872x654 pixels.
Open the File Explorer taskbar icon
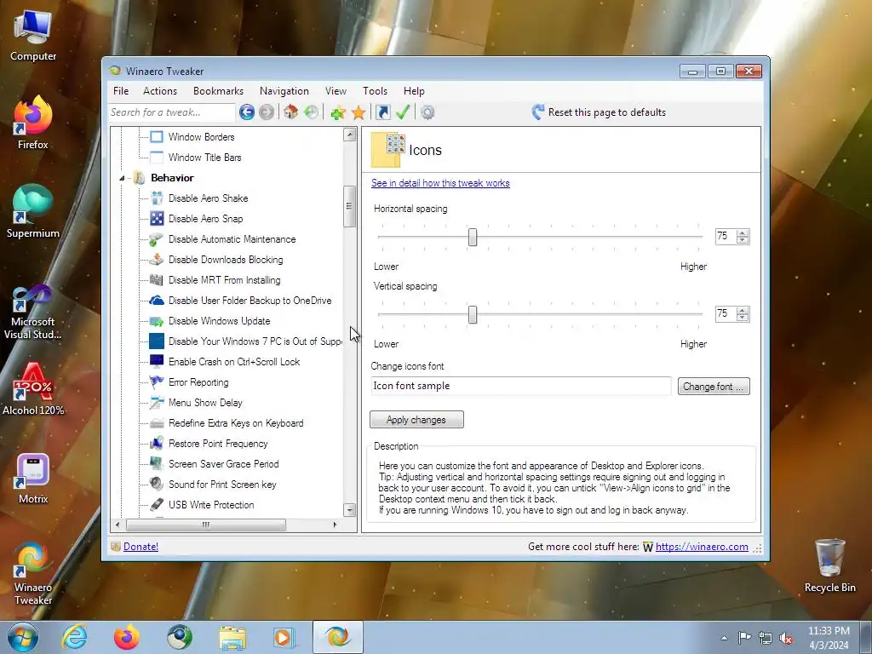(x=232, y=637)
